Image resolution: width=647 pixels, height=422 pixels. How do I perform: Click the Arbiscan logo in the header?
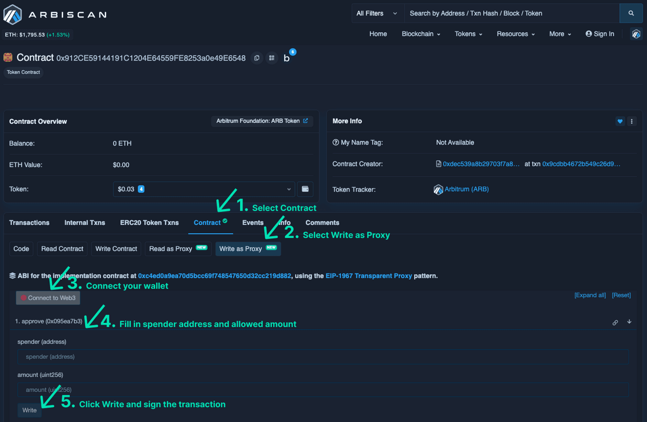(x=55, y=14)
